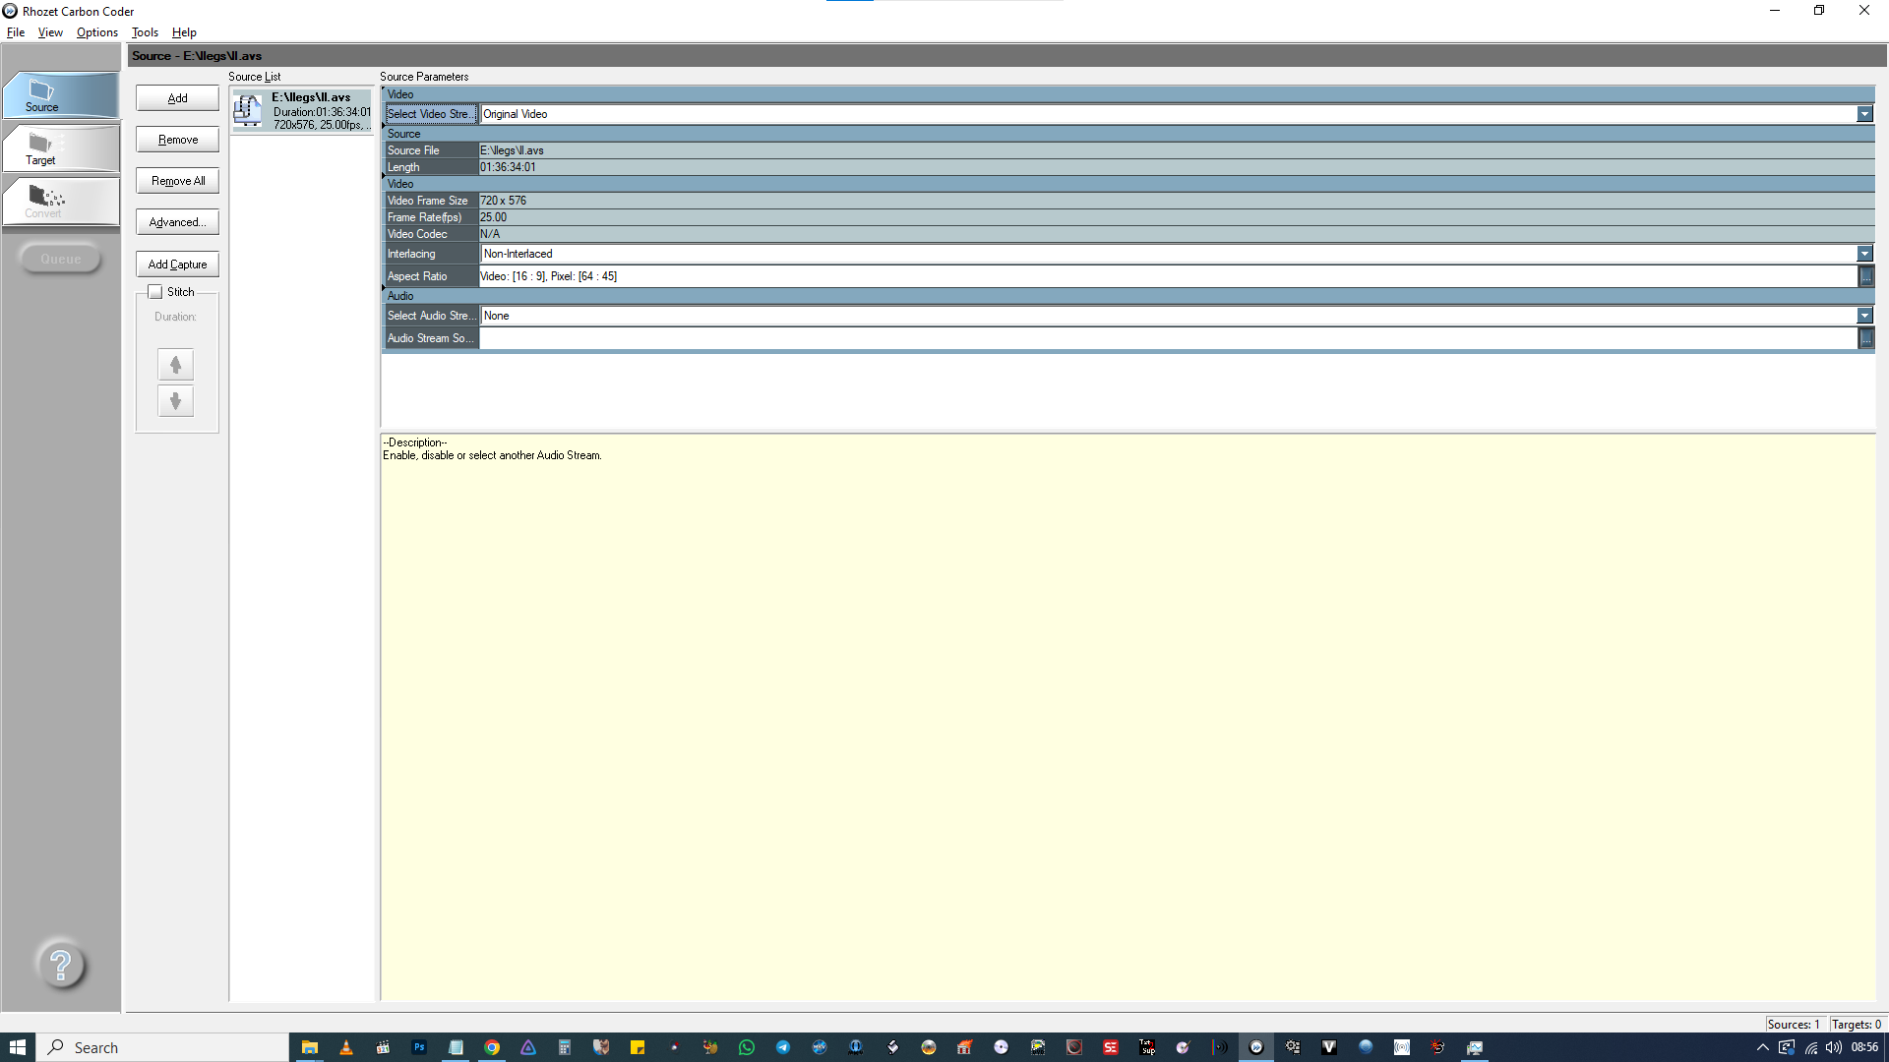Click the Aspect Ratio value field
The image size is (1889, 1062).
[1168, 276]
